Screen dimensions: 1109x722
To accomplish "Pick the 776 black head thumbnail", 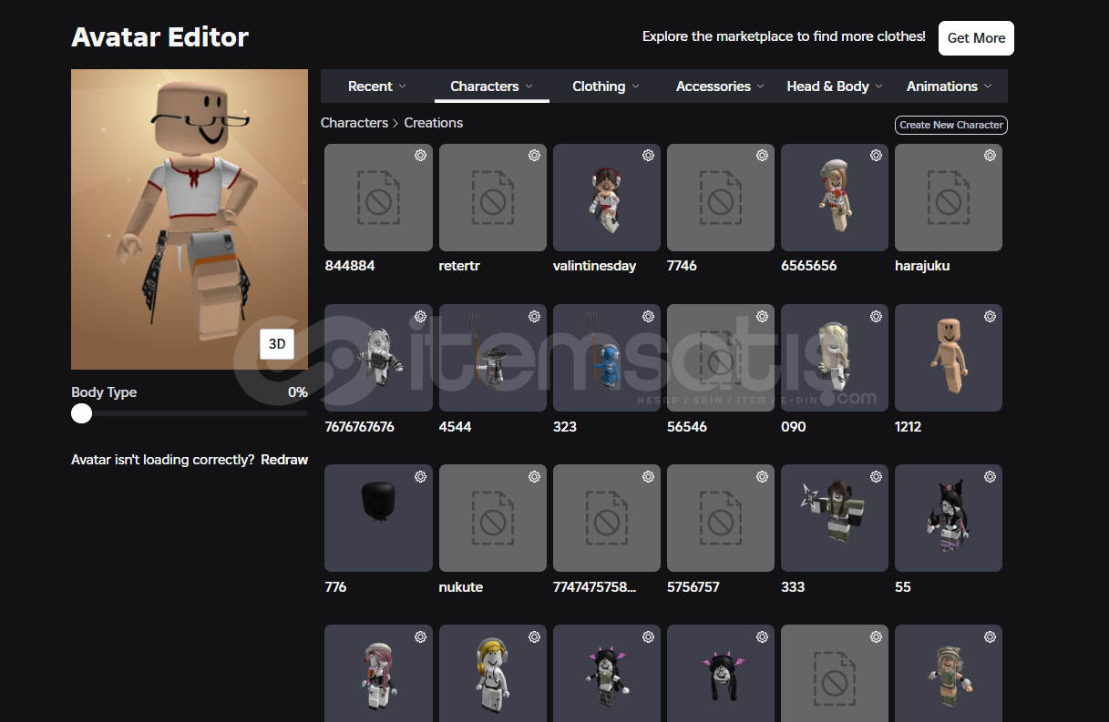I will (x=378, y=518).
